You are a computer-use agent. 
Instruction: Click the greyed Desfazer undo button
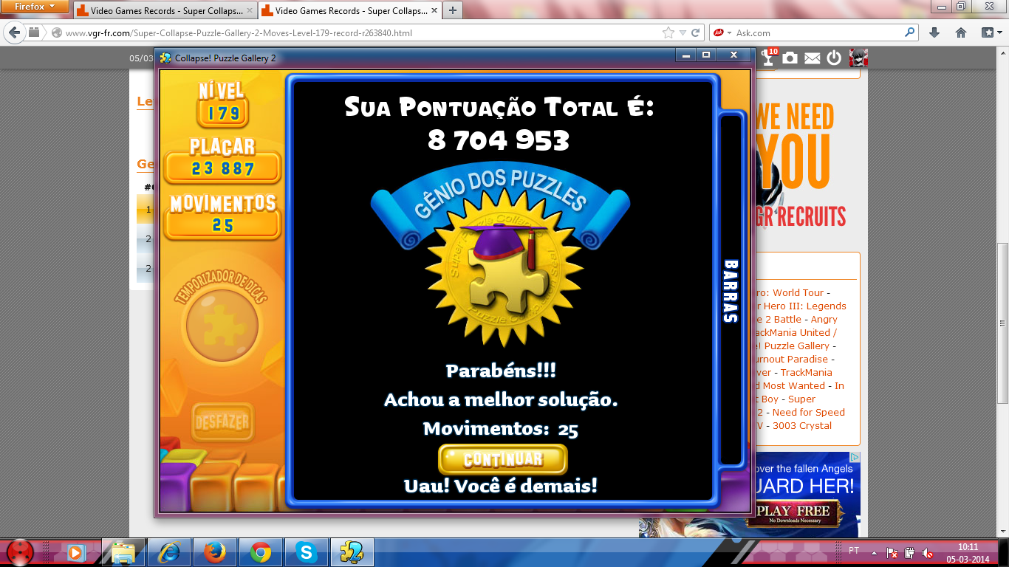222,422
